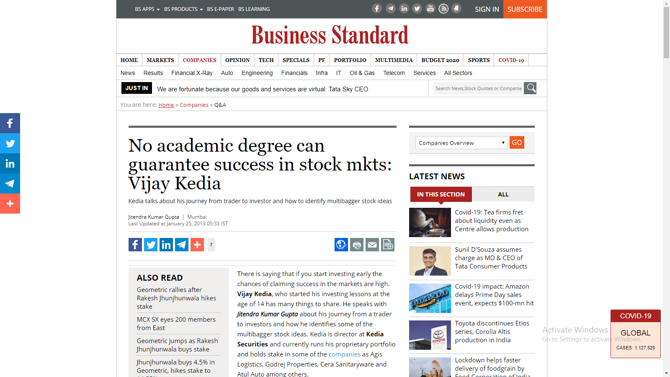Open the Amazon Prime Day news thumbnail

[430, 298]
